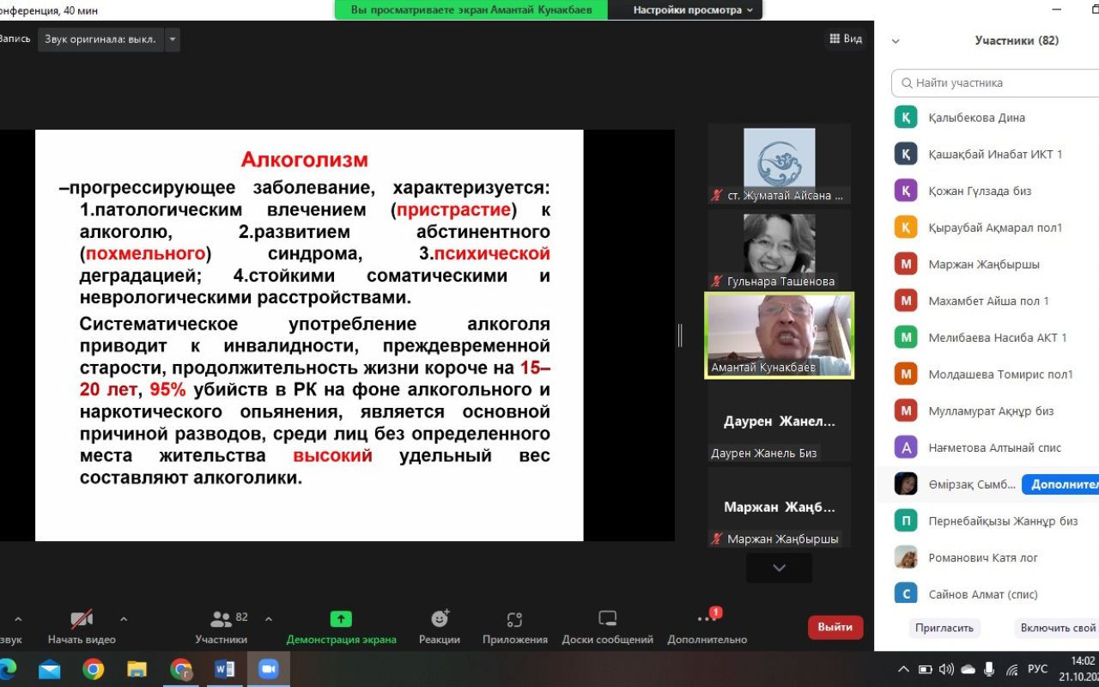Open the View layout menu

click(845, 39)
